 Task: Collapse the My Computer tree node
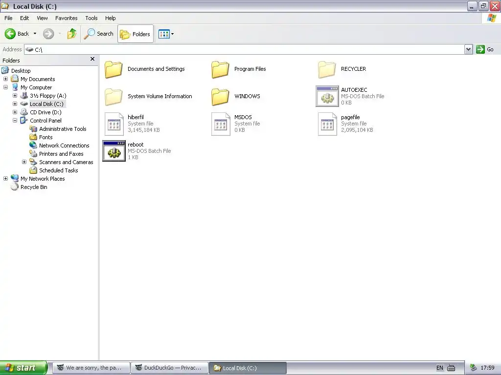tap(5, 87)
